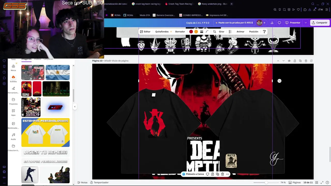The height and width of the screenshot is (186, 331).
Task: Collapse the side panel with arrow
Action: tap(75, 106)
